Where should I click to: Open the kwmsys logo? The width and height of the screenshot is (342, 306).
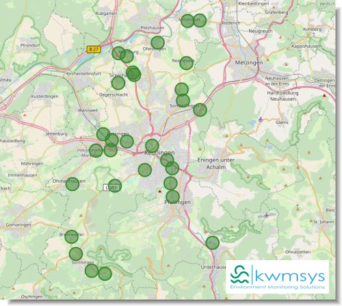(x=278, y=277)
